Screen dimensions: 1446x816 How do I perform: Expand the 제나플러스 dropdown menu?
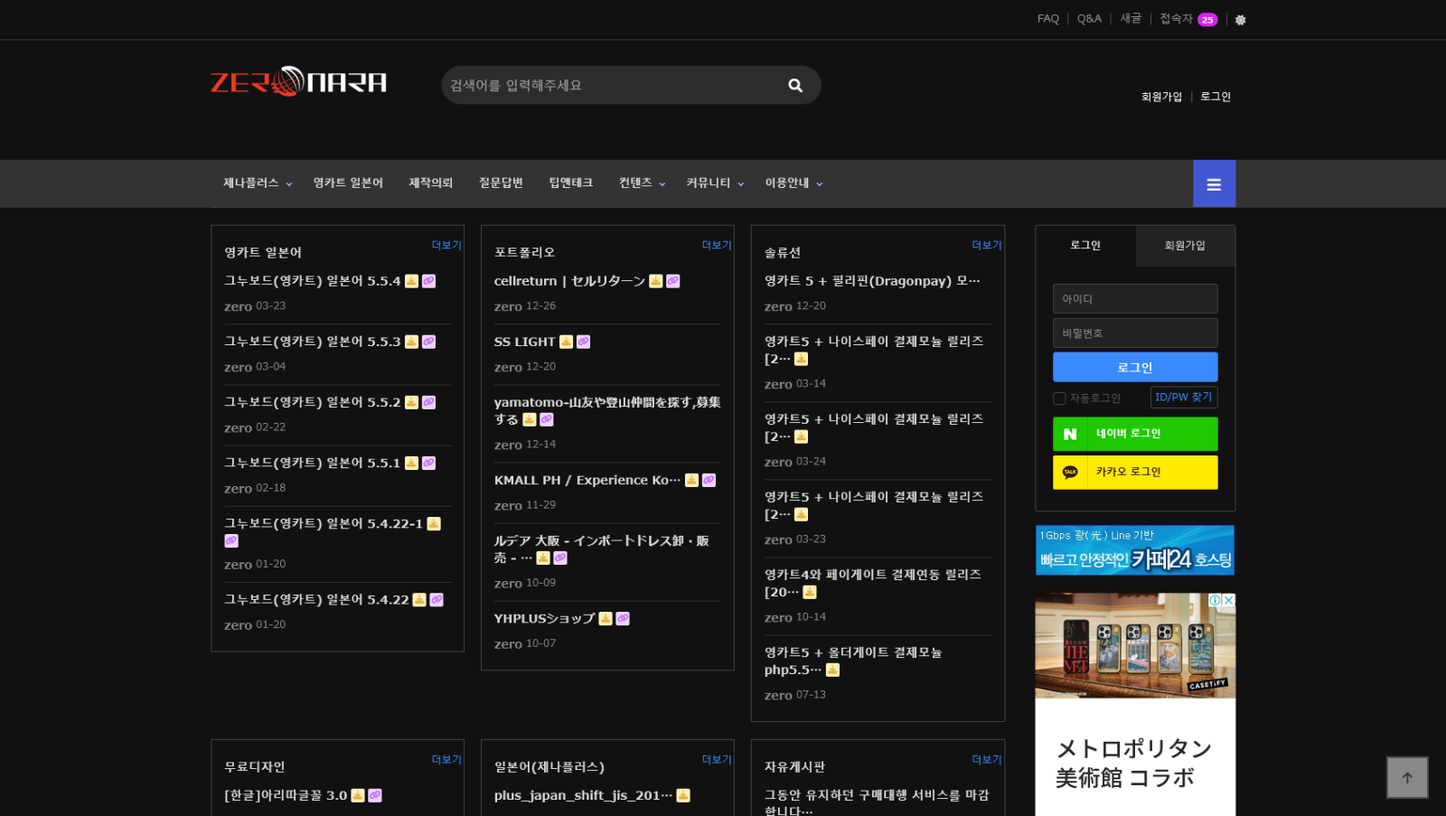pos(258,183)
